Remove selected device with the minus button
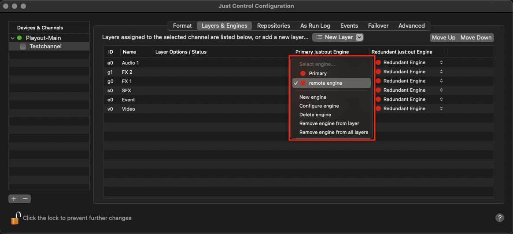 [x=25, y=198]
